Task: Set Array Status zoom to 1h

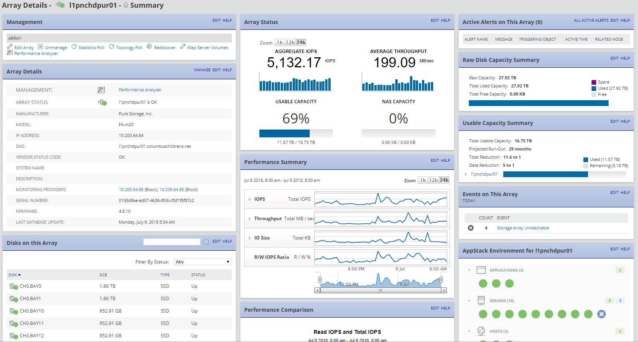Action: (x=280, y=43)
